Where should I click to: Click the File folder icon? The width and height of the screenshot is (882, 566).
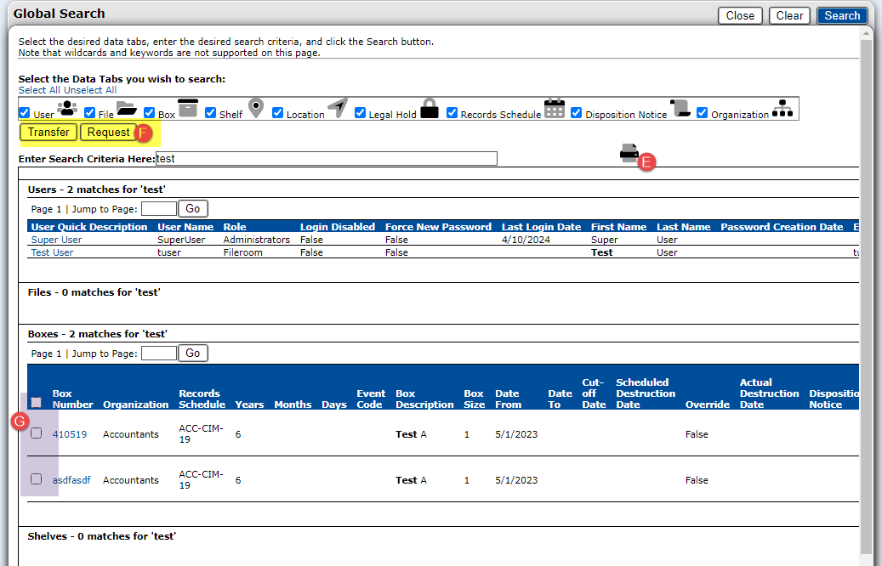[126, 108]
